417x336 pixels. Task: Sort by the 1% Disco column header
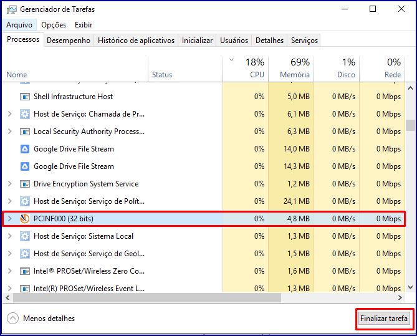coord(337,69)
